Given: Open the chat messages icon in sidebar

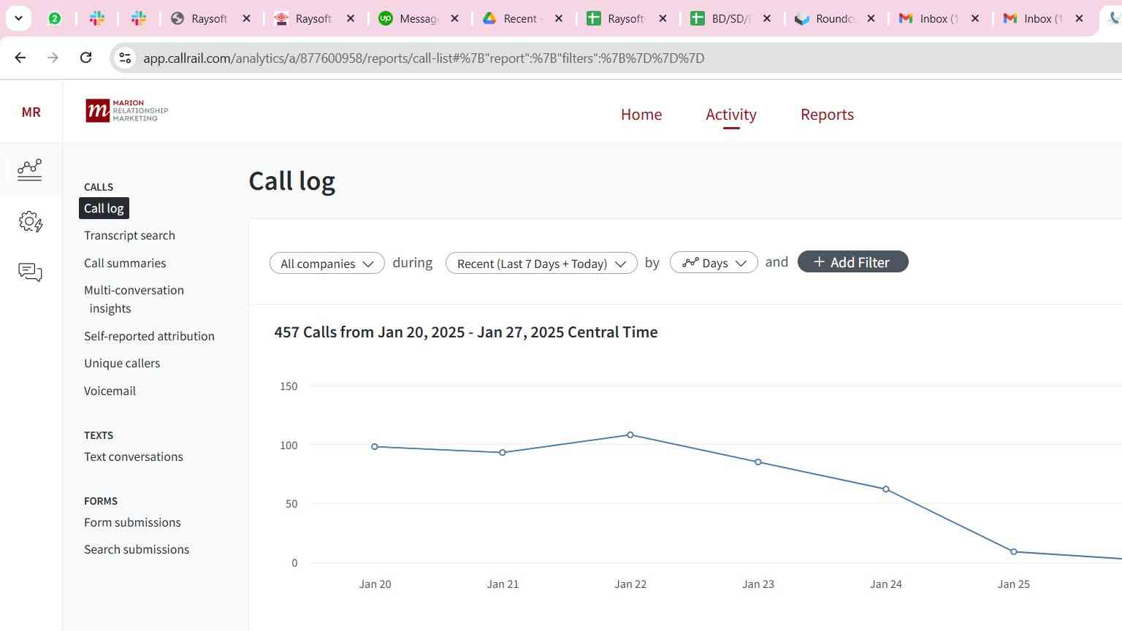Looking at the screenshot, I should click(30, 272).
